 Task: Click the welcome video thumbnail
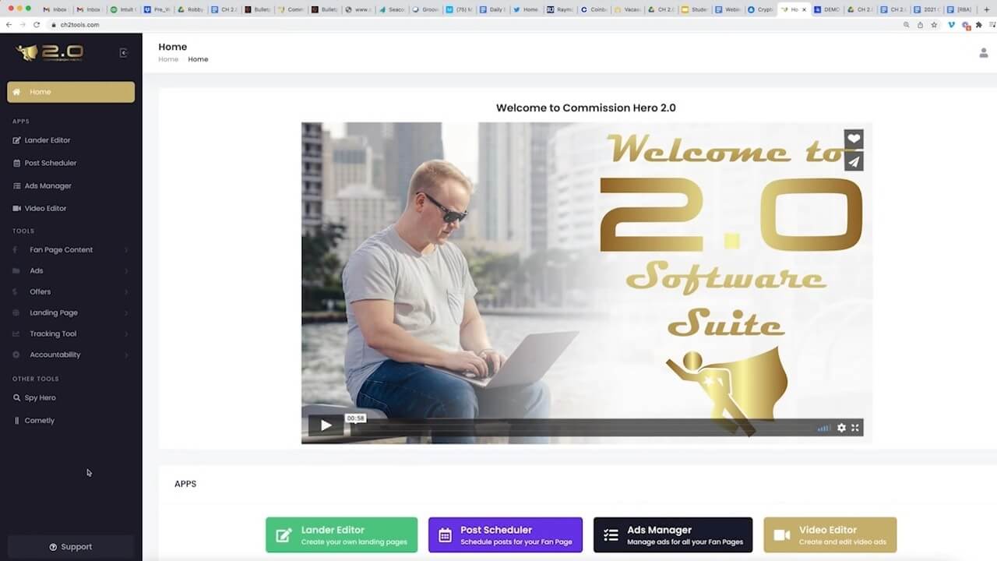(x=587, y=283)
